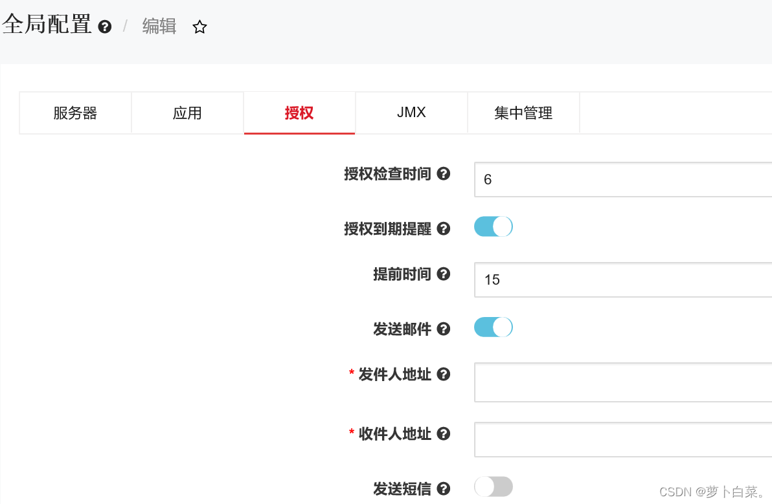Select the currently active 授权 tab
The height and width of the screenshot is (504, 772).
299,113
